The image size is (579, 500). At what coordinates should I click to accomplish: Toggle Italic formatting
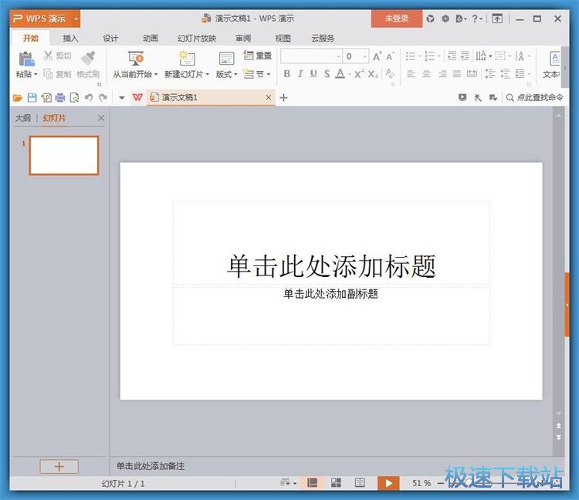point(300,74)
